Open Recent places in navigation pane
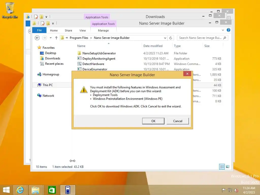260x195 pixels. [54, 64]
